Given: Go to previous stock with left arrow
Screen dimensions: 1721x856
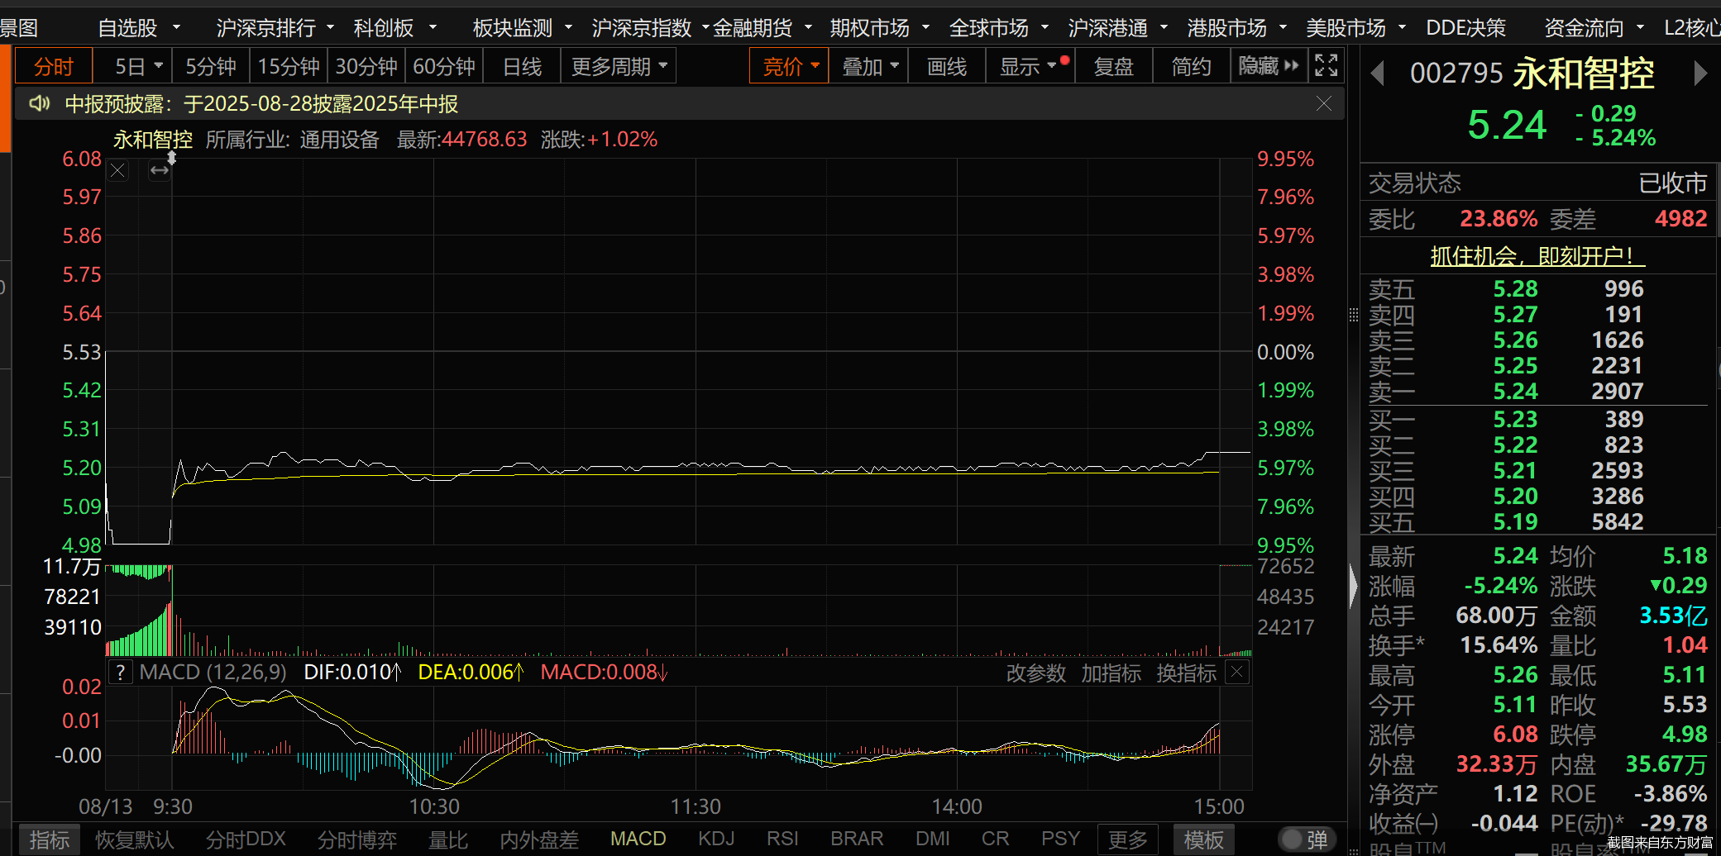Looking at the screenshot, I should click(x=1377, y=74).
